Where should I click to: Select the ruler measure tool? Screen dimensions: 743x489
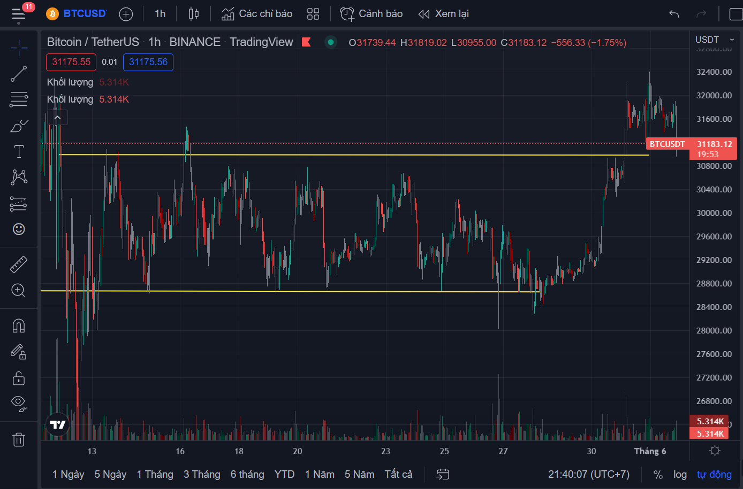click(x=19, y=264)
